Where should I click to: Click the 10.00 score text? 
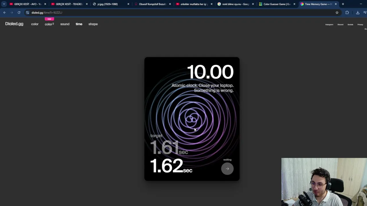click(210, 72)
